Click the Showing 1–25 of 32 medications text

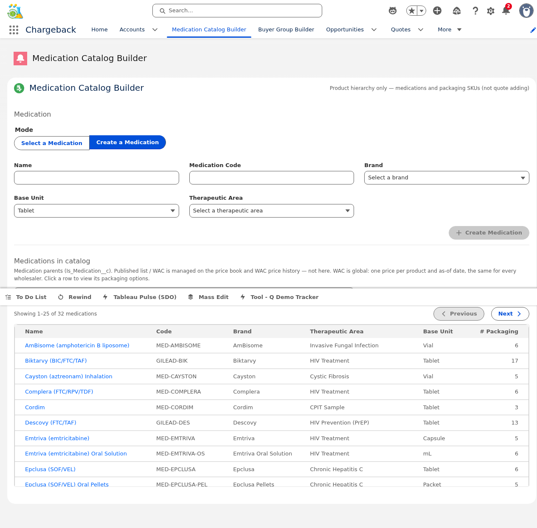[55, 314]
